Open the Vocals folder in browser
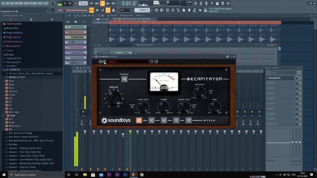Image resolution: width=317 pixels, height=178 pixels. (x=11, y=122)
